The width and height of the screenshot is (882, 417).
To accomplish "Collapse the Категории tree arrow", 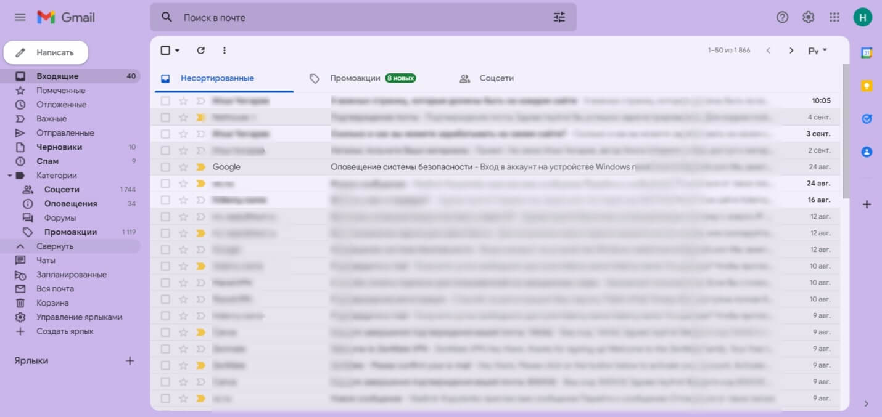I will [x=9, y=176].
